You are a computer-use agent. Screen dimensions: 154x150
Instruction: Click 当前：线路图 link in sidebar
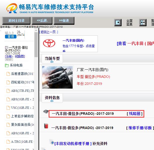click(x=15, y=56)
